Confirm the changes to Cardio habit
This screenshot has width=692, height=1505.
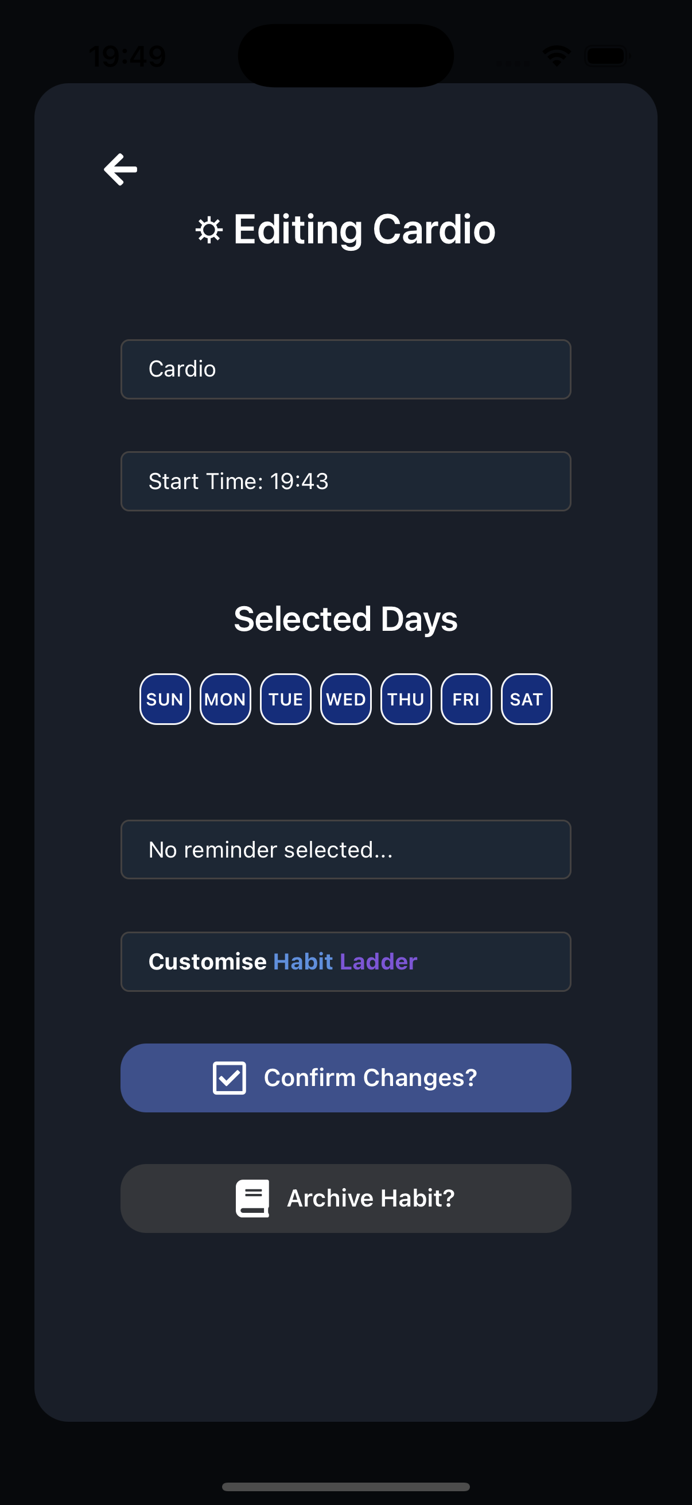345,1077
